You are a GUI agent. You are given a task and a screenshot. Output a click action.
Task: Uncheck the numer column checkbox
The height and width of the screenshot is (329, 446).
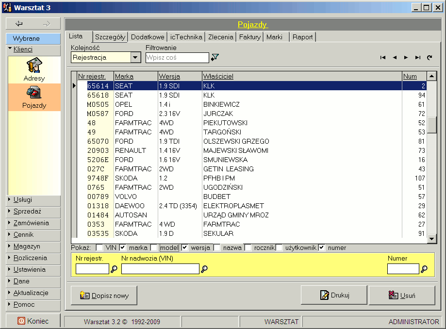pos(322,247)
